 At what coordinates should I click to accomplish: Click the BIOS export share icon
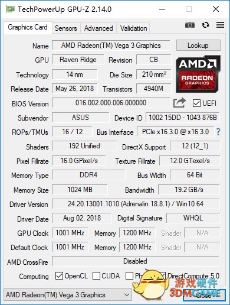point(179,102)
